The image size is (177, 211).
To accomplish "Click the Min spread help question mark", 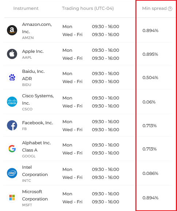I will tap(170, 9).
